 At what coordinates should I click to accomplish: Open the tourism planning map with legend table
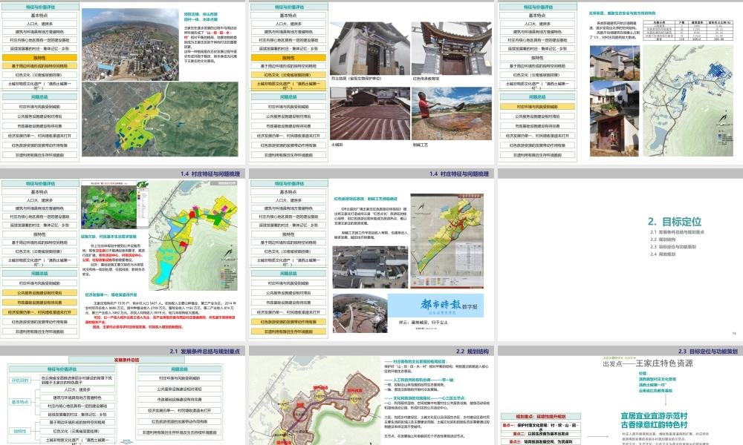coord(447,241)
